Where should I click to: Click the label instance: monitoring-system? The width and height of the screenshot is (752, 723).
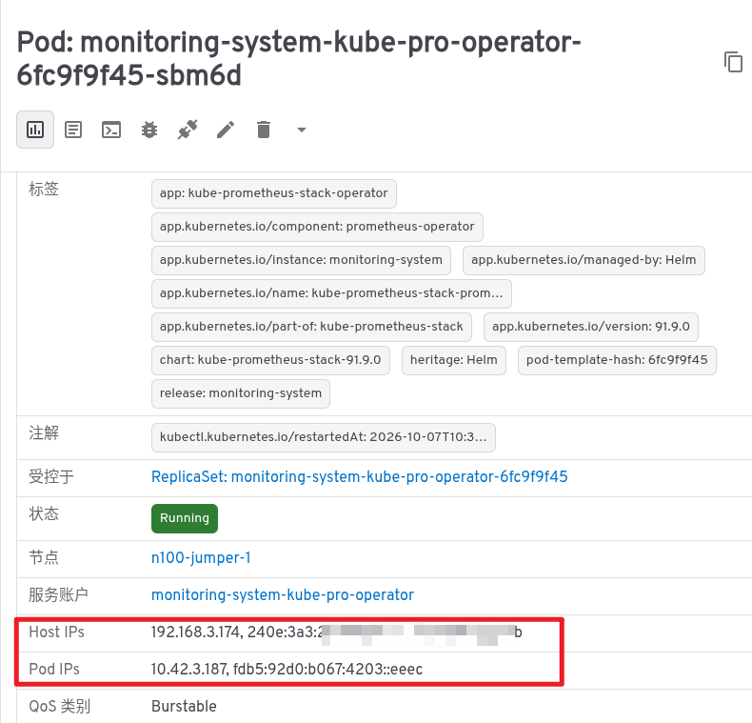301,260
